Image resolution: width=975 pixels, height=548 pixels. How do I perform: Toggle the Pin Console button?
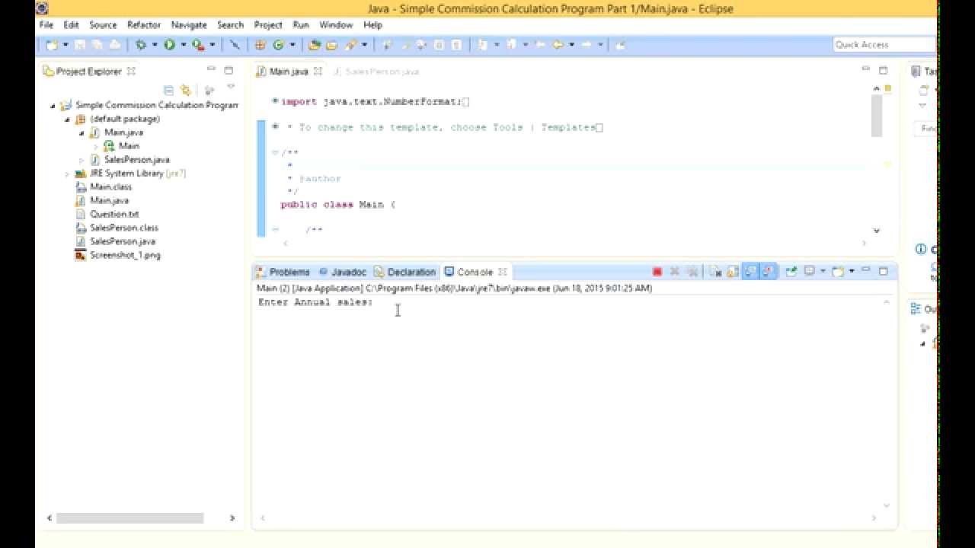(x=791, y=271)
